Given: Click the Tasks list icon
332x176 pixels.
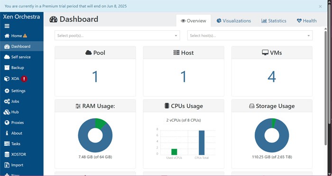Looking at the screenshot, I should (x=7, y=144).
